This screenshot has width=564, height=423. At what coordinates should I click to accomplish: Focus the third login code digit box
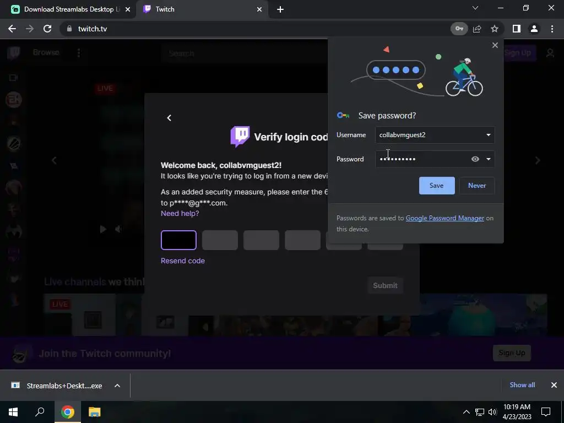(x=261, y=240)
